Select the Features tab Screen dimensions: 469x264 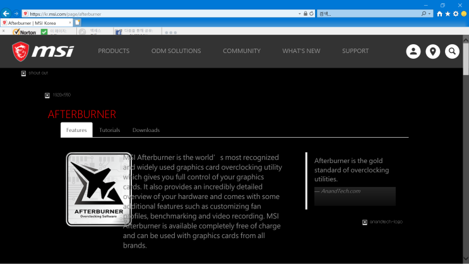tap(76, 130)
